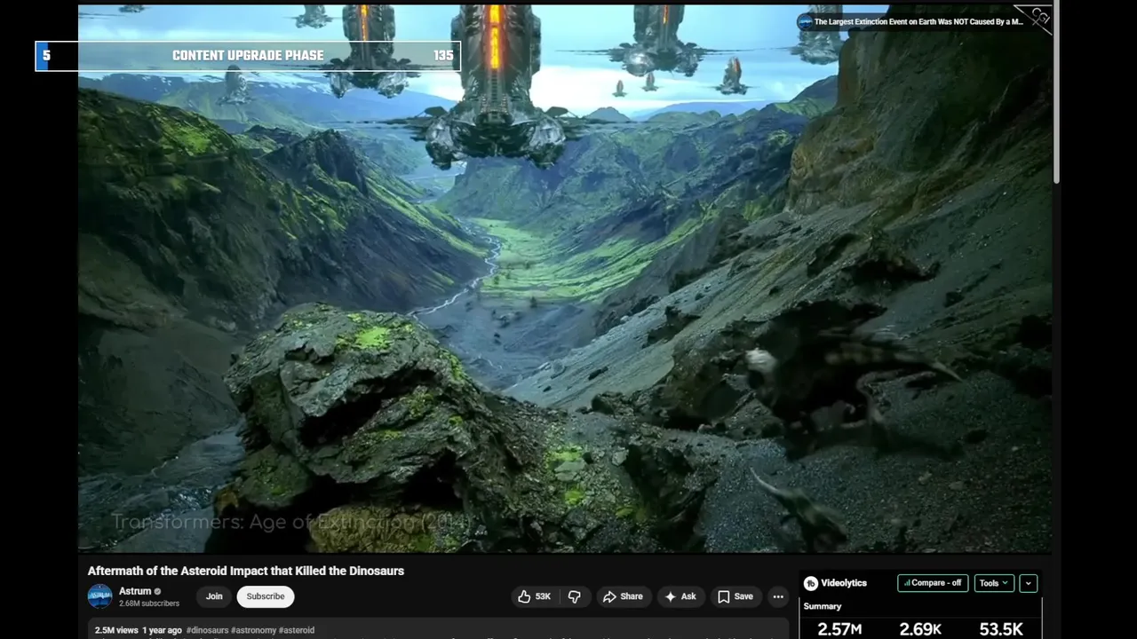Share this video
1137x639 pixels.
[x=623, y=596]
